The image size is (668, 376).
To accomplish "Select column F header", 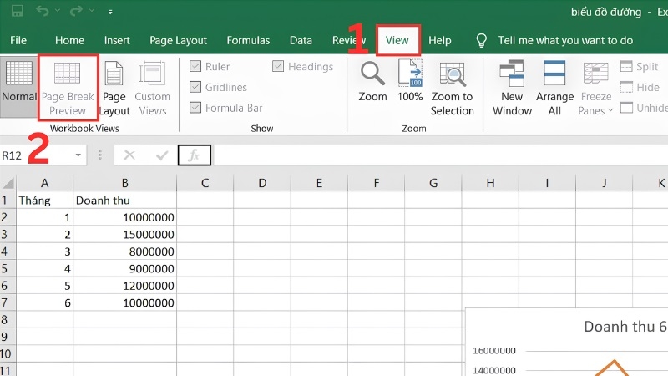I will click(377, 183).
